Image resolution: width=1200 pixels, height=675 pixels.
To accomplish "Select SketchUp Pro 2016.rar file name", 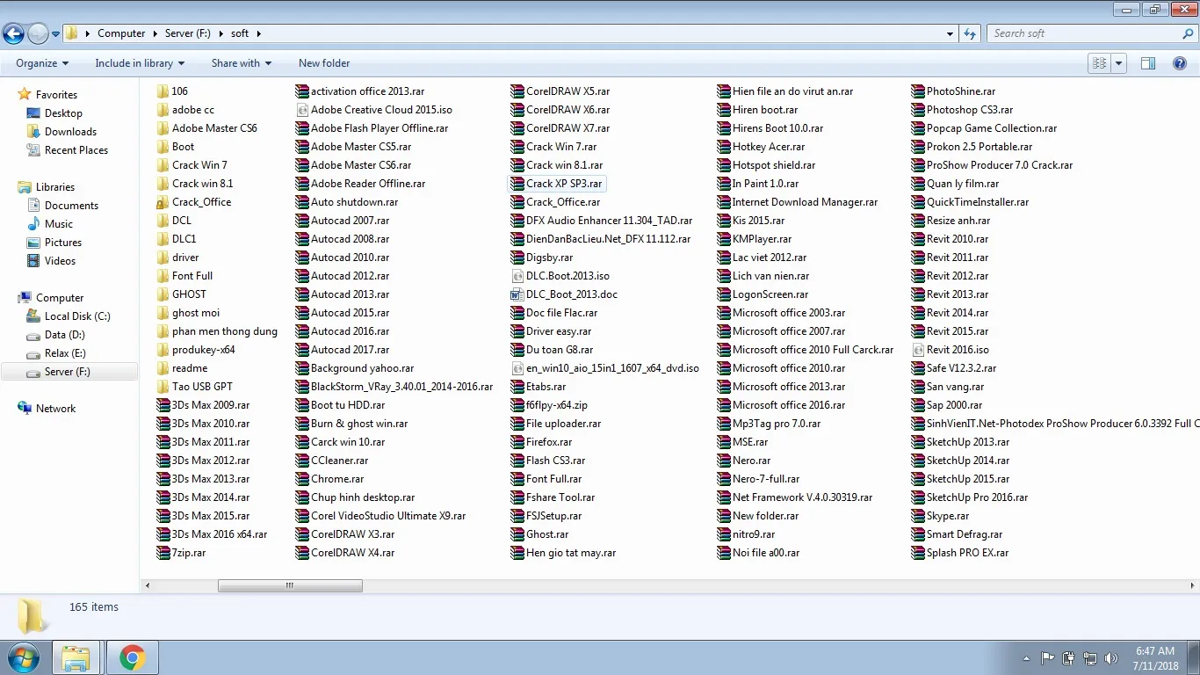I will coord(977,497).
